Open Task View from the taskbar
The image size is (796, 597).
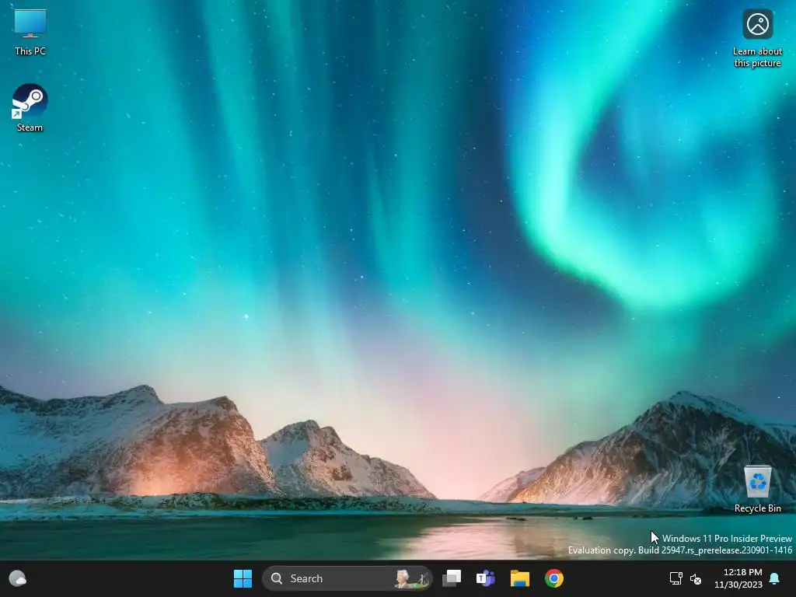click(x=452, y=578)
